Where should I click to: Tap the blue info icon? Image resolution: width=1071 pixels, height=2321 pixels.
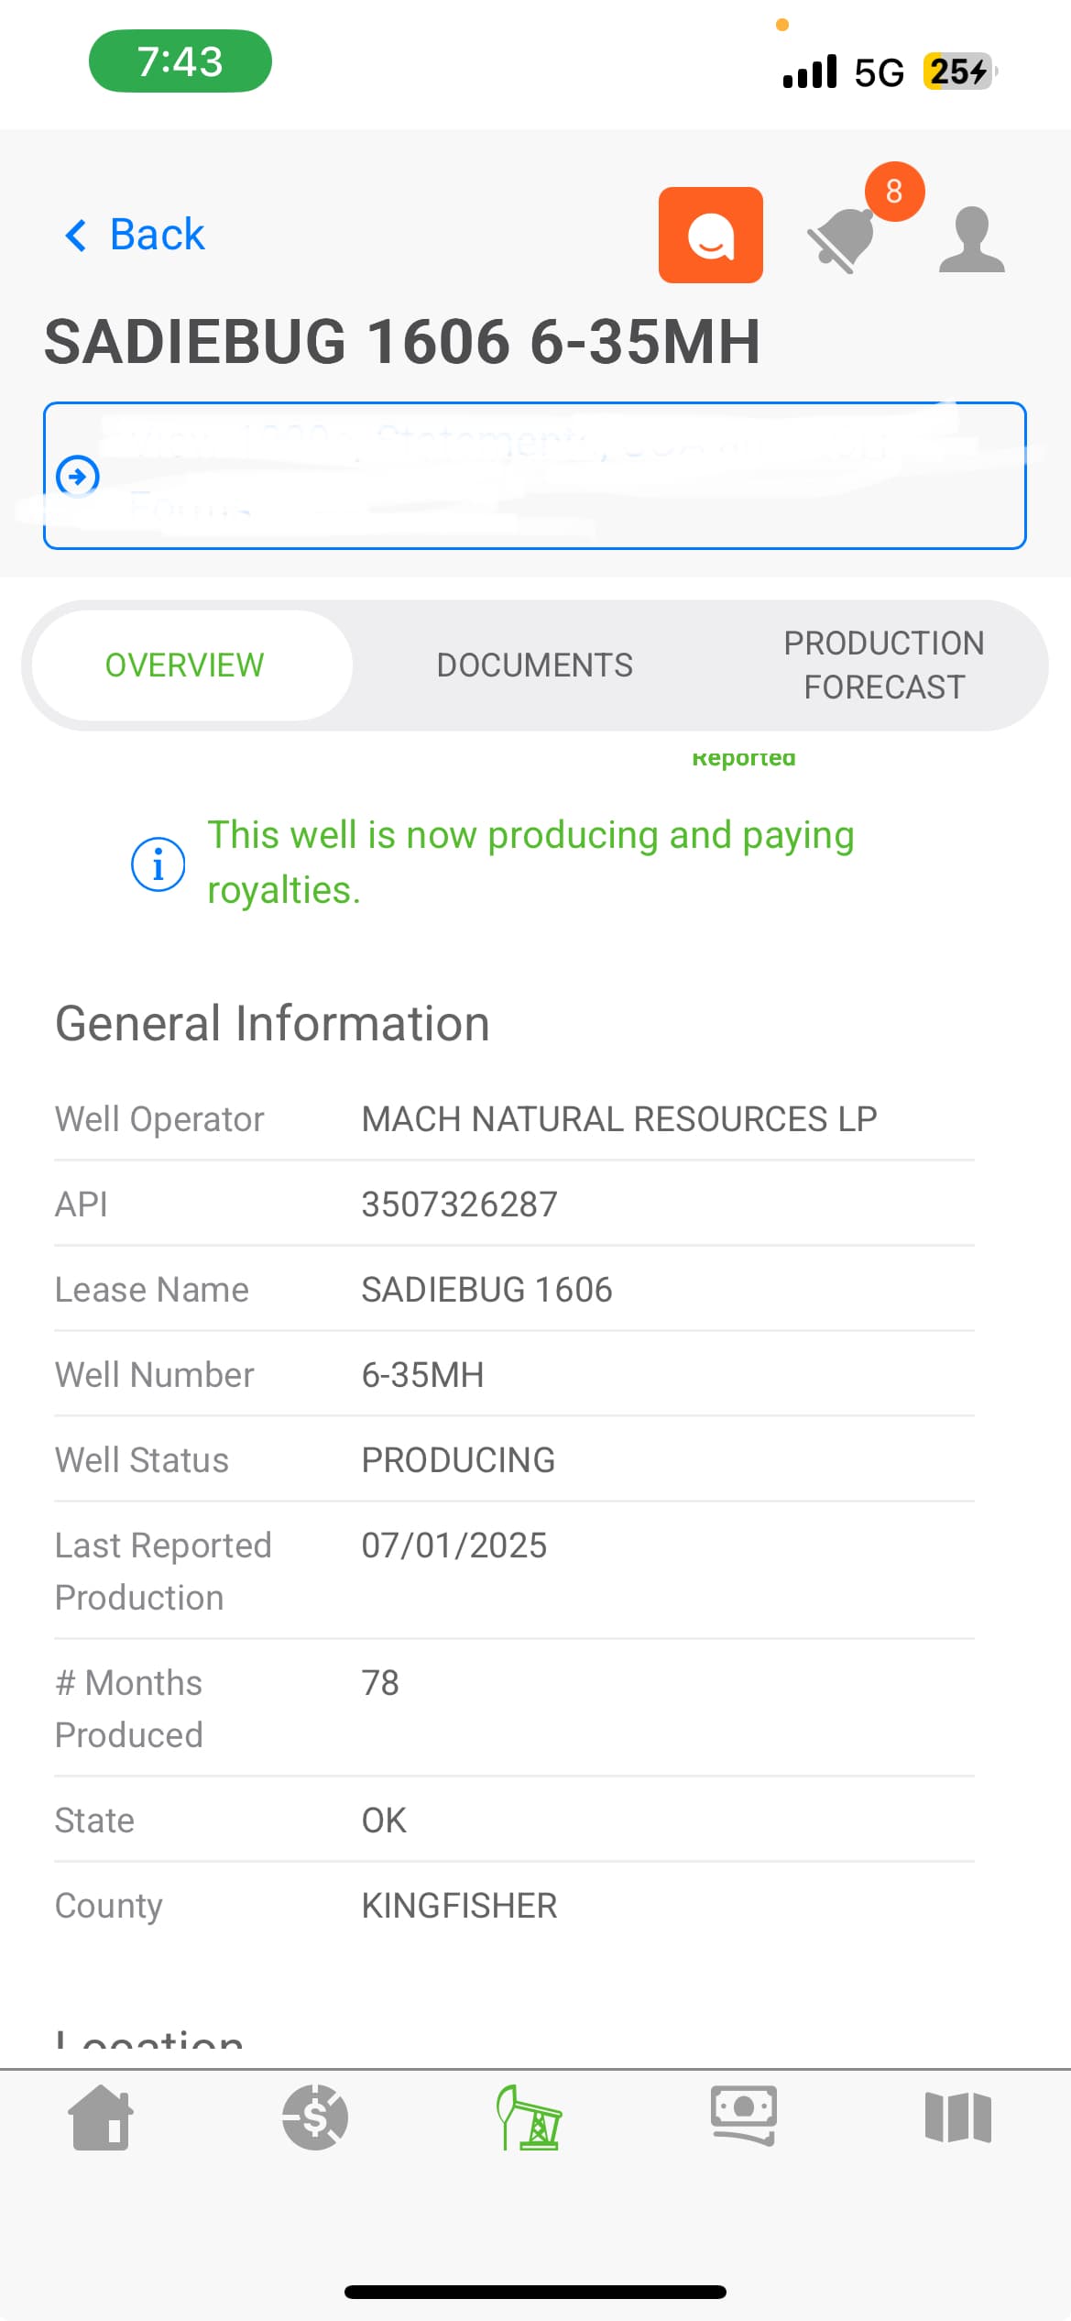coord(158,863)
